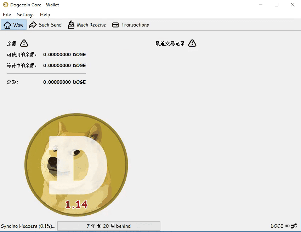The image size is (301, 232).
Task: Select the Much Receive label
Action: 91,25
